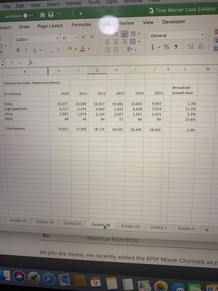Click the Decrease Font Size icon
The width and height of the screenshot is (218, 291).
(x=93, y=37)
